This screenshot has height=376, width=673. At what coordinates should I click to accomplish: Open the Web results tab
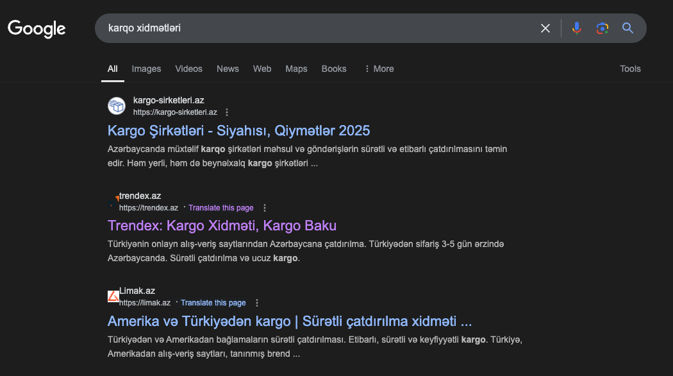coord(262,69)
